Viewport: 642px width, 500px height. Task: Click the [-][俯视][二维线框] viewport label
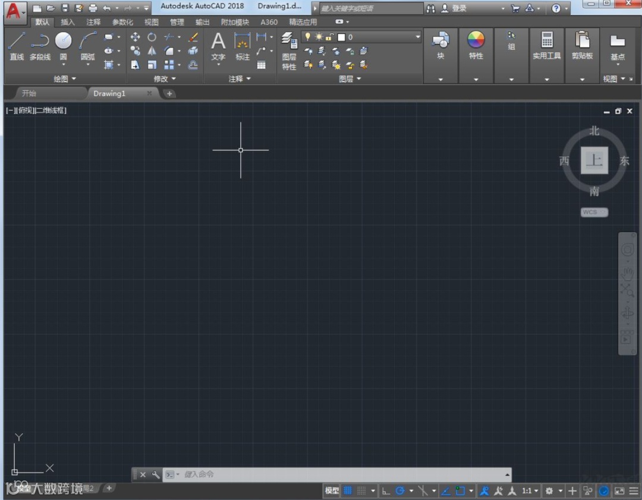(36, 110)
